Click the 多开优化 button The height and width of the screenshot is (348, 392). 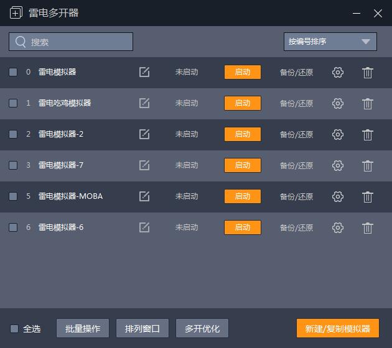click(x=202, y=328)
